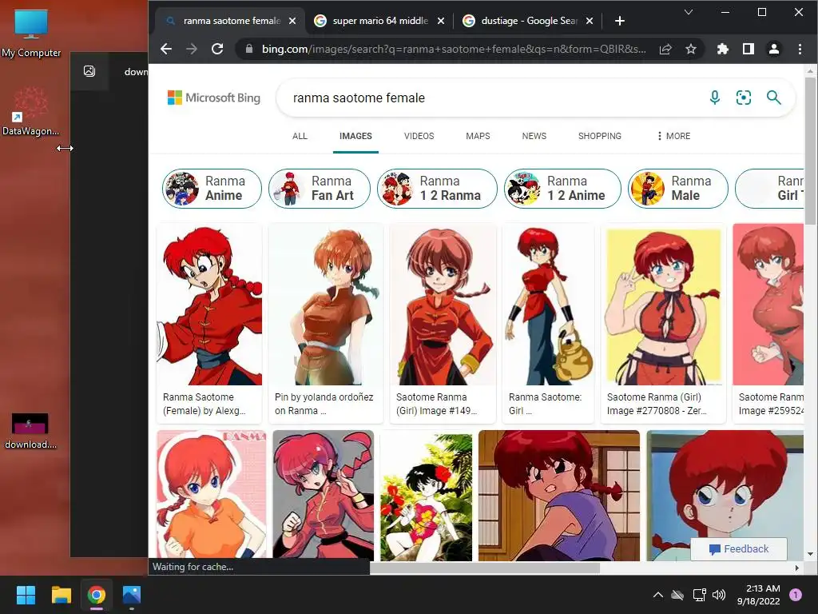This screenshot has height=614, width=818.
Task: Switch to the 'super mario 64 middle' tab
Action: click(x=379, y=21)
